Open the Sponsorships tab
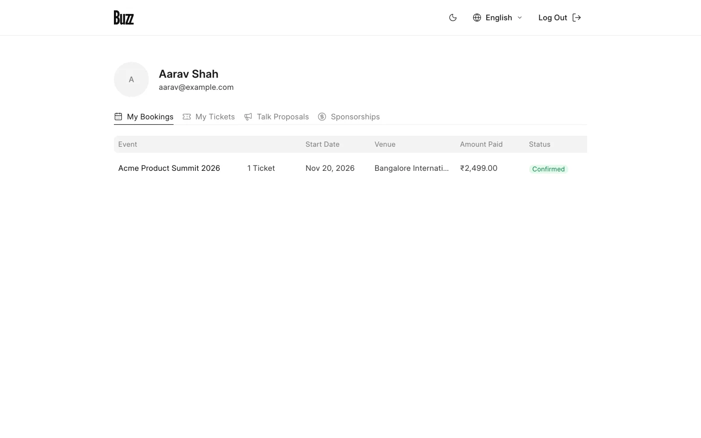Image resolution: width=701 pixels, height=438 pixels. (x=349, y=117)
